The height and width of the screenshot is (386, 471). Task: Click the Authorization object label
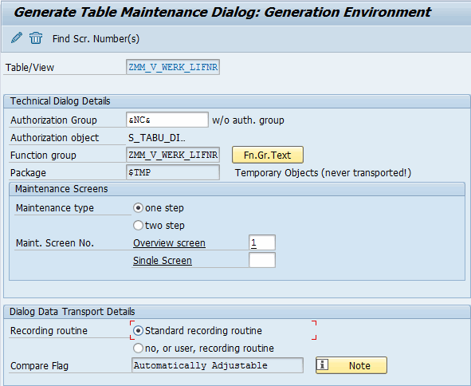pyautogui.click(x=55, y=138)
